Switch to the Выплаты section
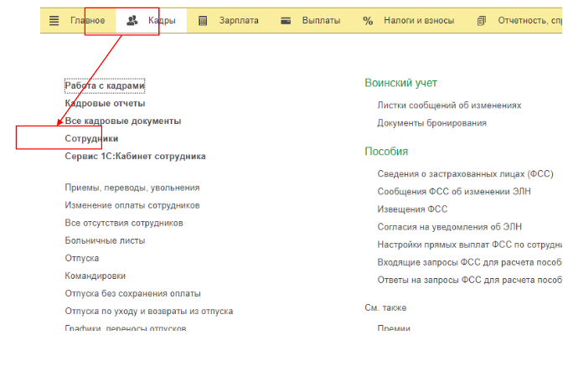 coord(321,21)
